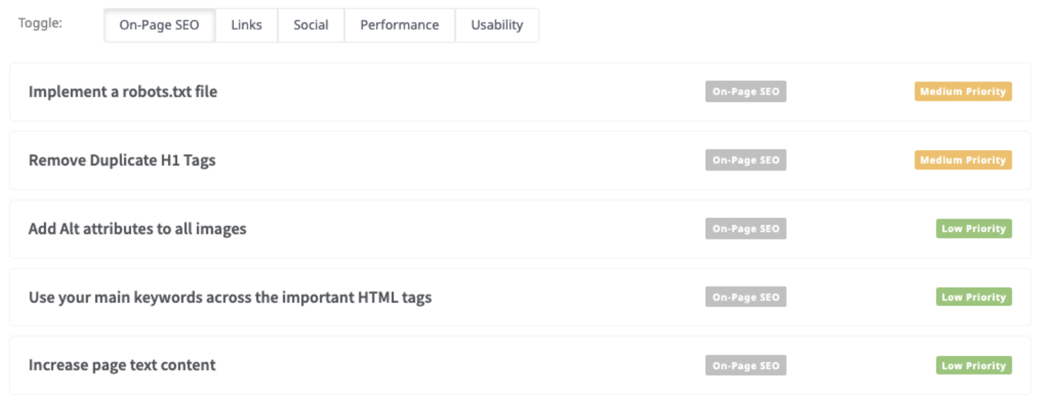Click Low Priority badge on main keywords row
Viewport: 1040px width, 404px height.
(x=973, y=297)
